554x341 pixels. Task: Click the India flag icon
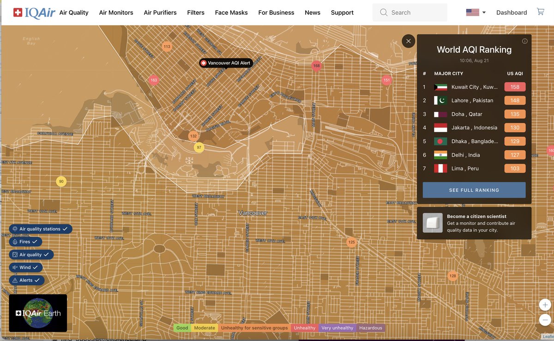pyautogui.click(x=440, y=155)
